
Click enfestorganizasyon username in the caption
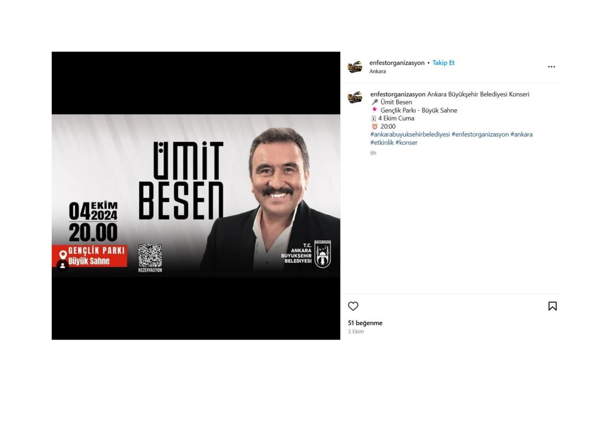click(x=398, y=94)
